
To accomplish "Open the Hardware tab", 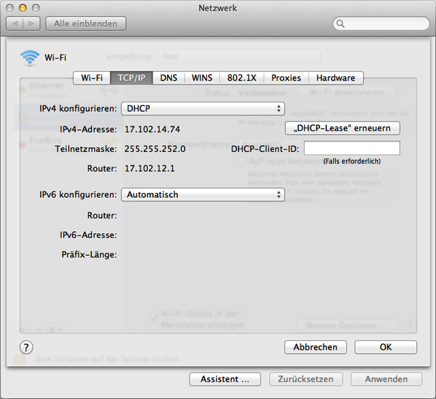I will coord(336,78).
